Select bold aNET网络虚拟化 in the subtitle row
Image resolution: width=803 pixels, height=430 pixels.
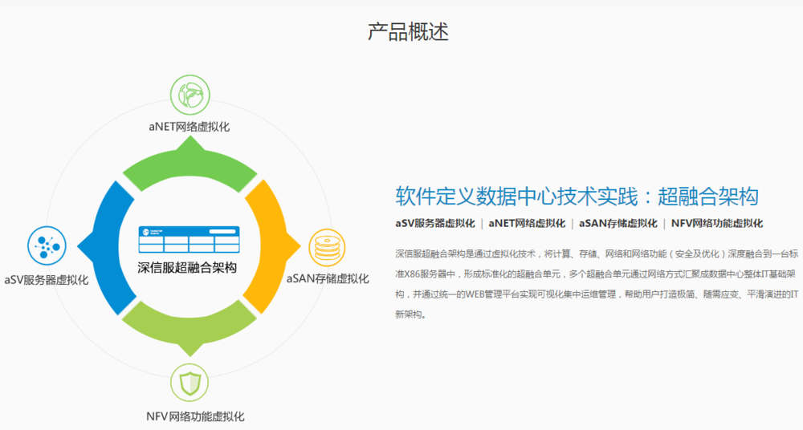tap(527, 223)
